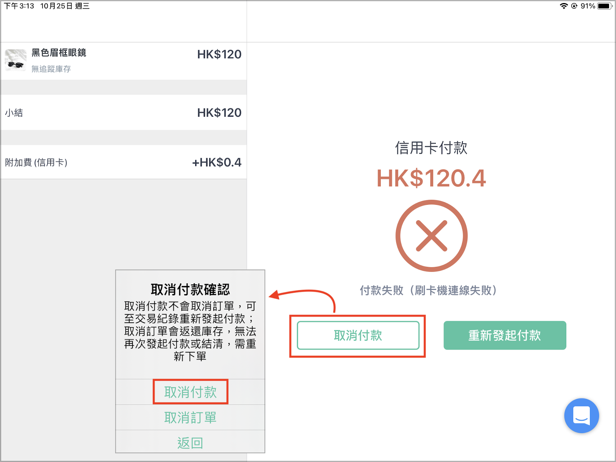
Task: Choose 返回 in the confirmation dialog
Action: coord(190,442)
